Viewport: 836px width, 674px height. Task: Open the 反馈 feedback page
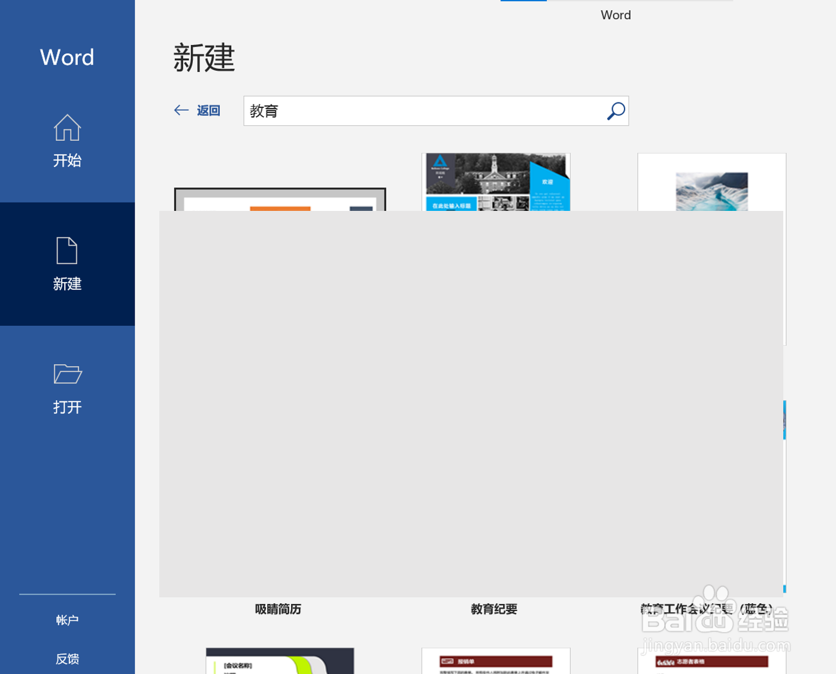pyautogui.click(x=66, y=658)
